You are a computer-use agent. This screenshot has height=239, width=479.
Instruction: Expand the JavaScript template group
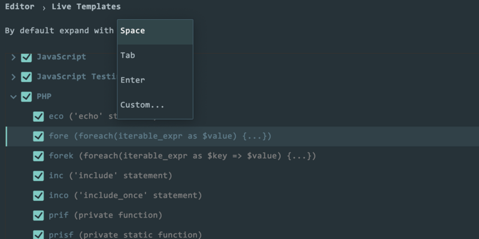[13, 57]
